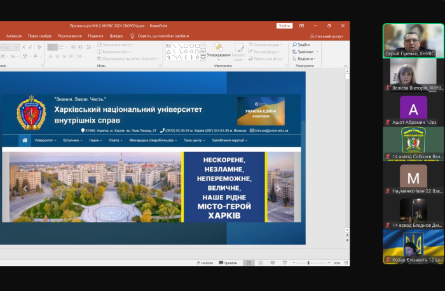Open Примітки comments pane in status bar
This screenshot has width=445, height=291.
tap(228, 262)
